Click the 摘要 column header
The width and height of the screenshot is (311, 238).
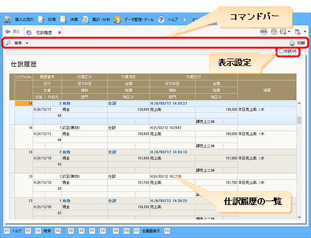coord(267,90)
